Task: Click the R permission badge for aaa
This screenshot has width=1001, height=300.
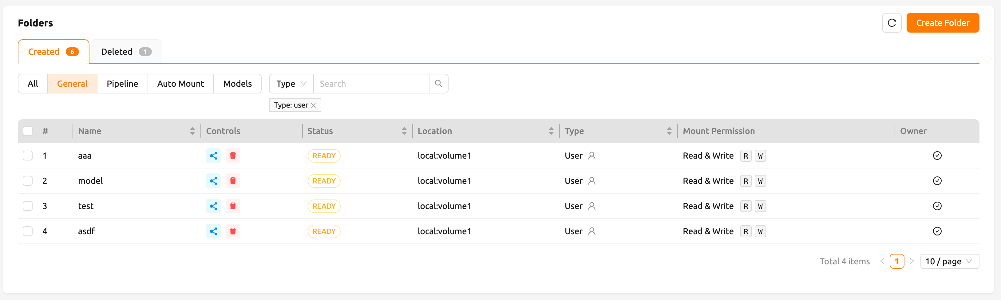Action: click(746, 156)
